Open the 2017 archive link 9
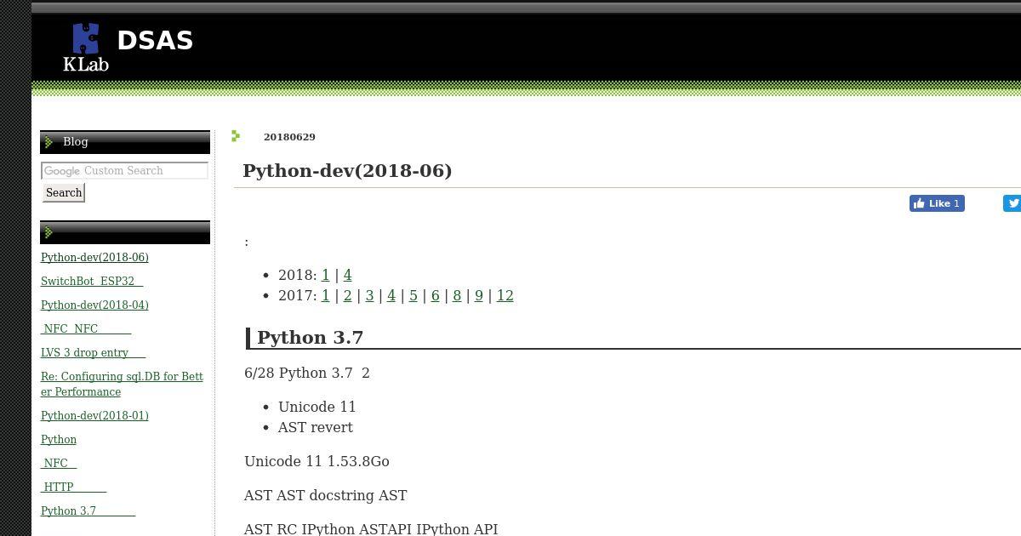The width and height of the screenshot is (1021, 536). point(479,296)
